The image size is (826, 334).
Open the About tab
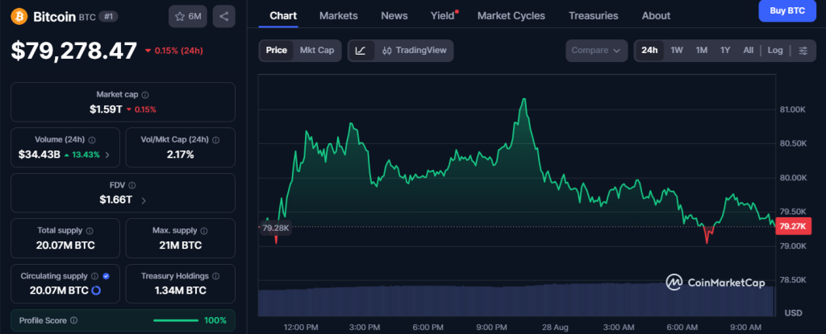657,16
